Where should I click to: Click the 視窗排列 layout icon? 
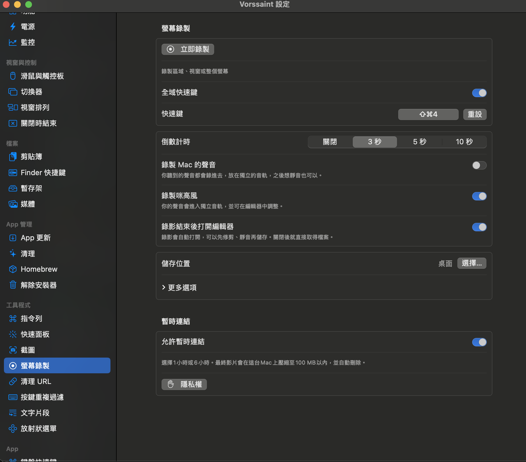13,108
